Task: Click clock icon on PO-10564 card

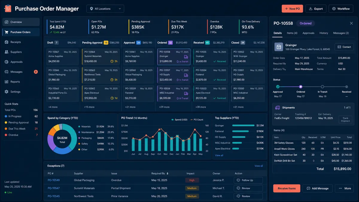Action: (x=112, y=61)
